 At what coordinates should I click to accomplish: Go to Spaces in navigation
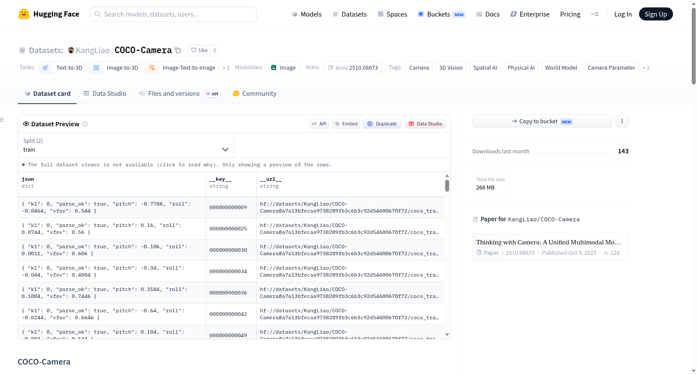tap(392, 14)
